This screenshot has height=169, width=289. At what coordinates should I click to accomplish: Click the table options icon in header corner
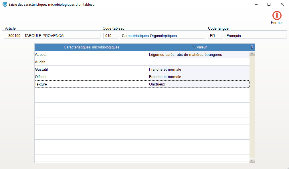click(252, 47)
